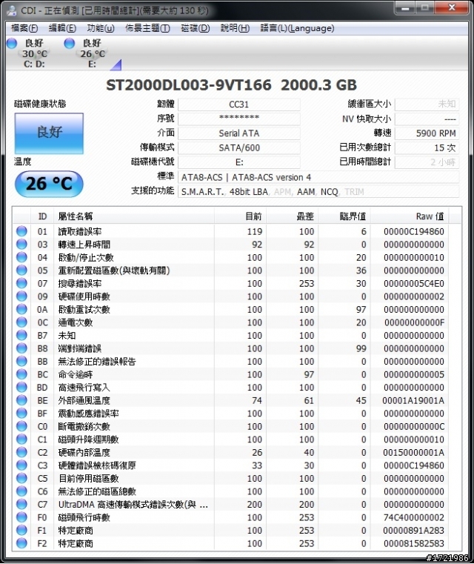Image resolution: width=474 pixels, height=564 pixels.
Task: Click the 目前 column header
Action: click(241, 216)
